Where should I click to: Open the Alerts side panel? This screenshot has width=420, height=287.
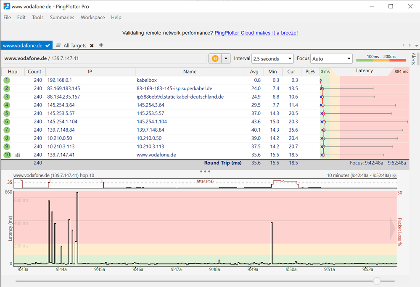pyautogui.click(x=413, y=59)
